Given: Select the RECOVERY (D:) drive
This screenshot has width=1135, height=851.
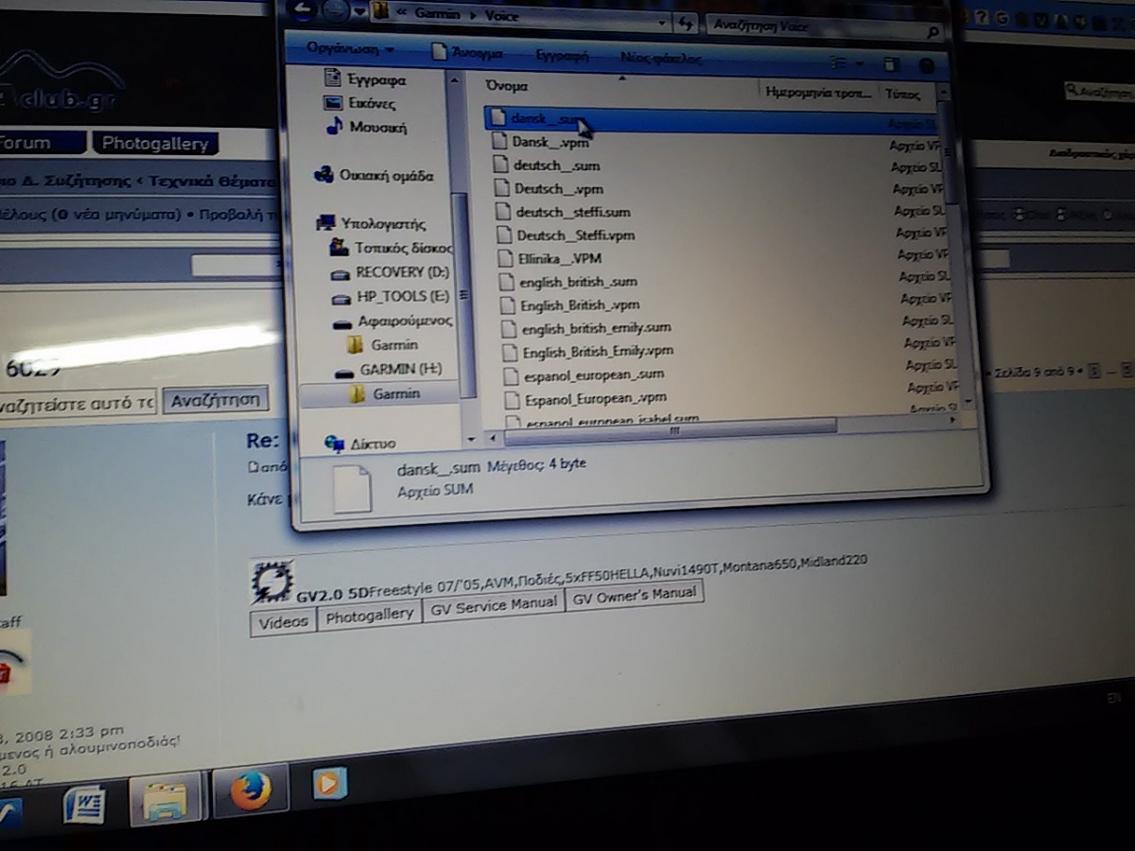Looking at the screenshot, I should [391, 272].
